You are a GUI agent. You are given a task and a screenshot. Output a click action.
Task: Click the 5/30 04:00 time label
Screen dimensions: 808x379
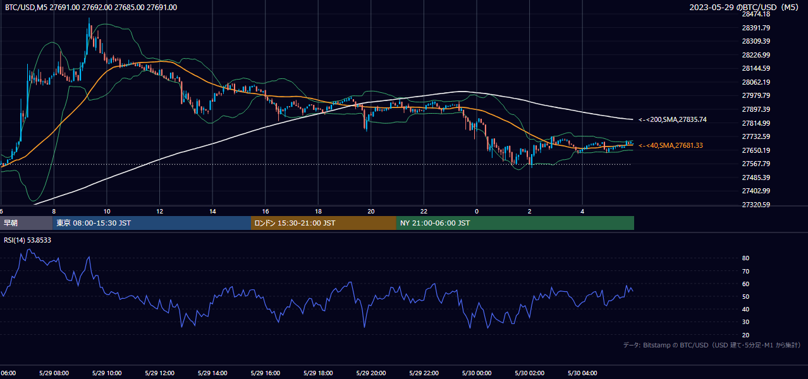tap(583, 373)
